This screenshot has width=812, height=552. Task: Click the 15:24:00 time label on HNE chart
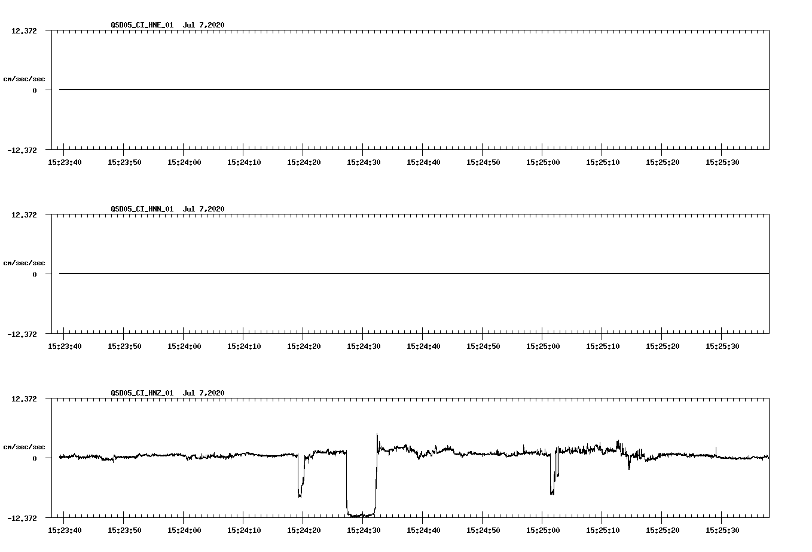[184, 162]
